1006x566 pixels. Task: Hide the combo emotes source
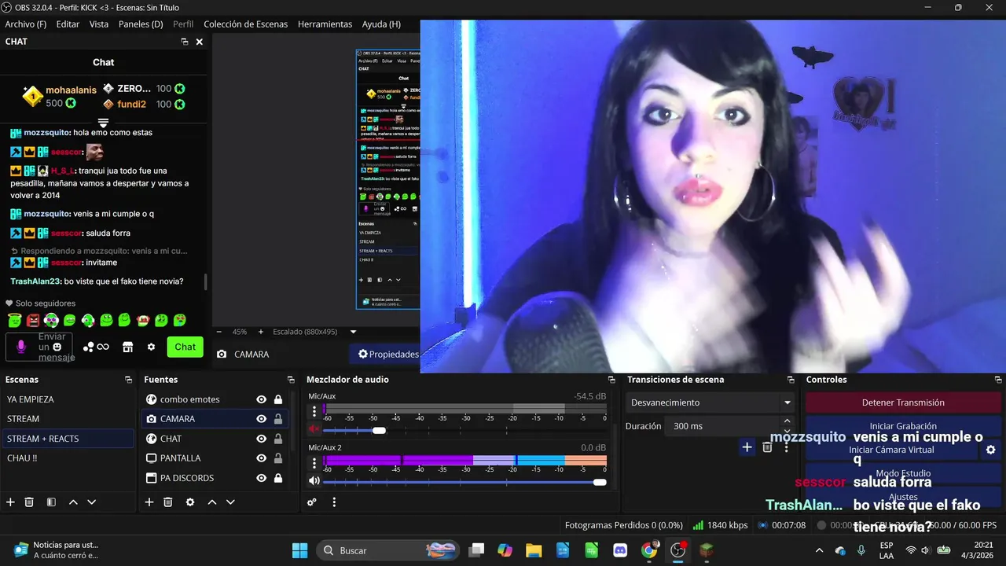click(x=261, y=399)
